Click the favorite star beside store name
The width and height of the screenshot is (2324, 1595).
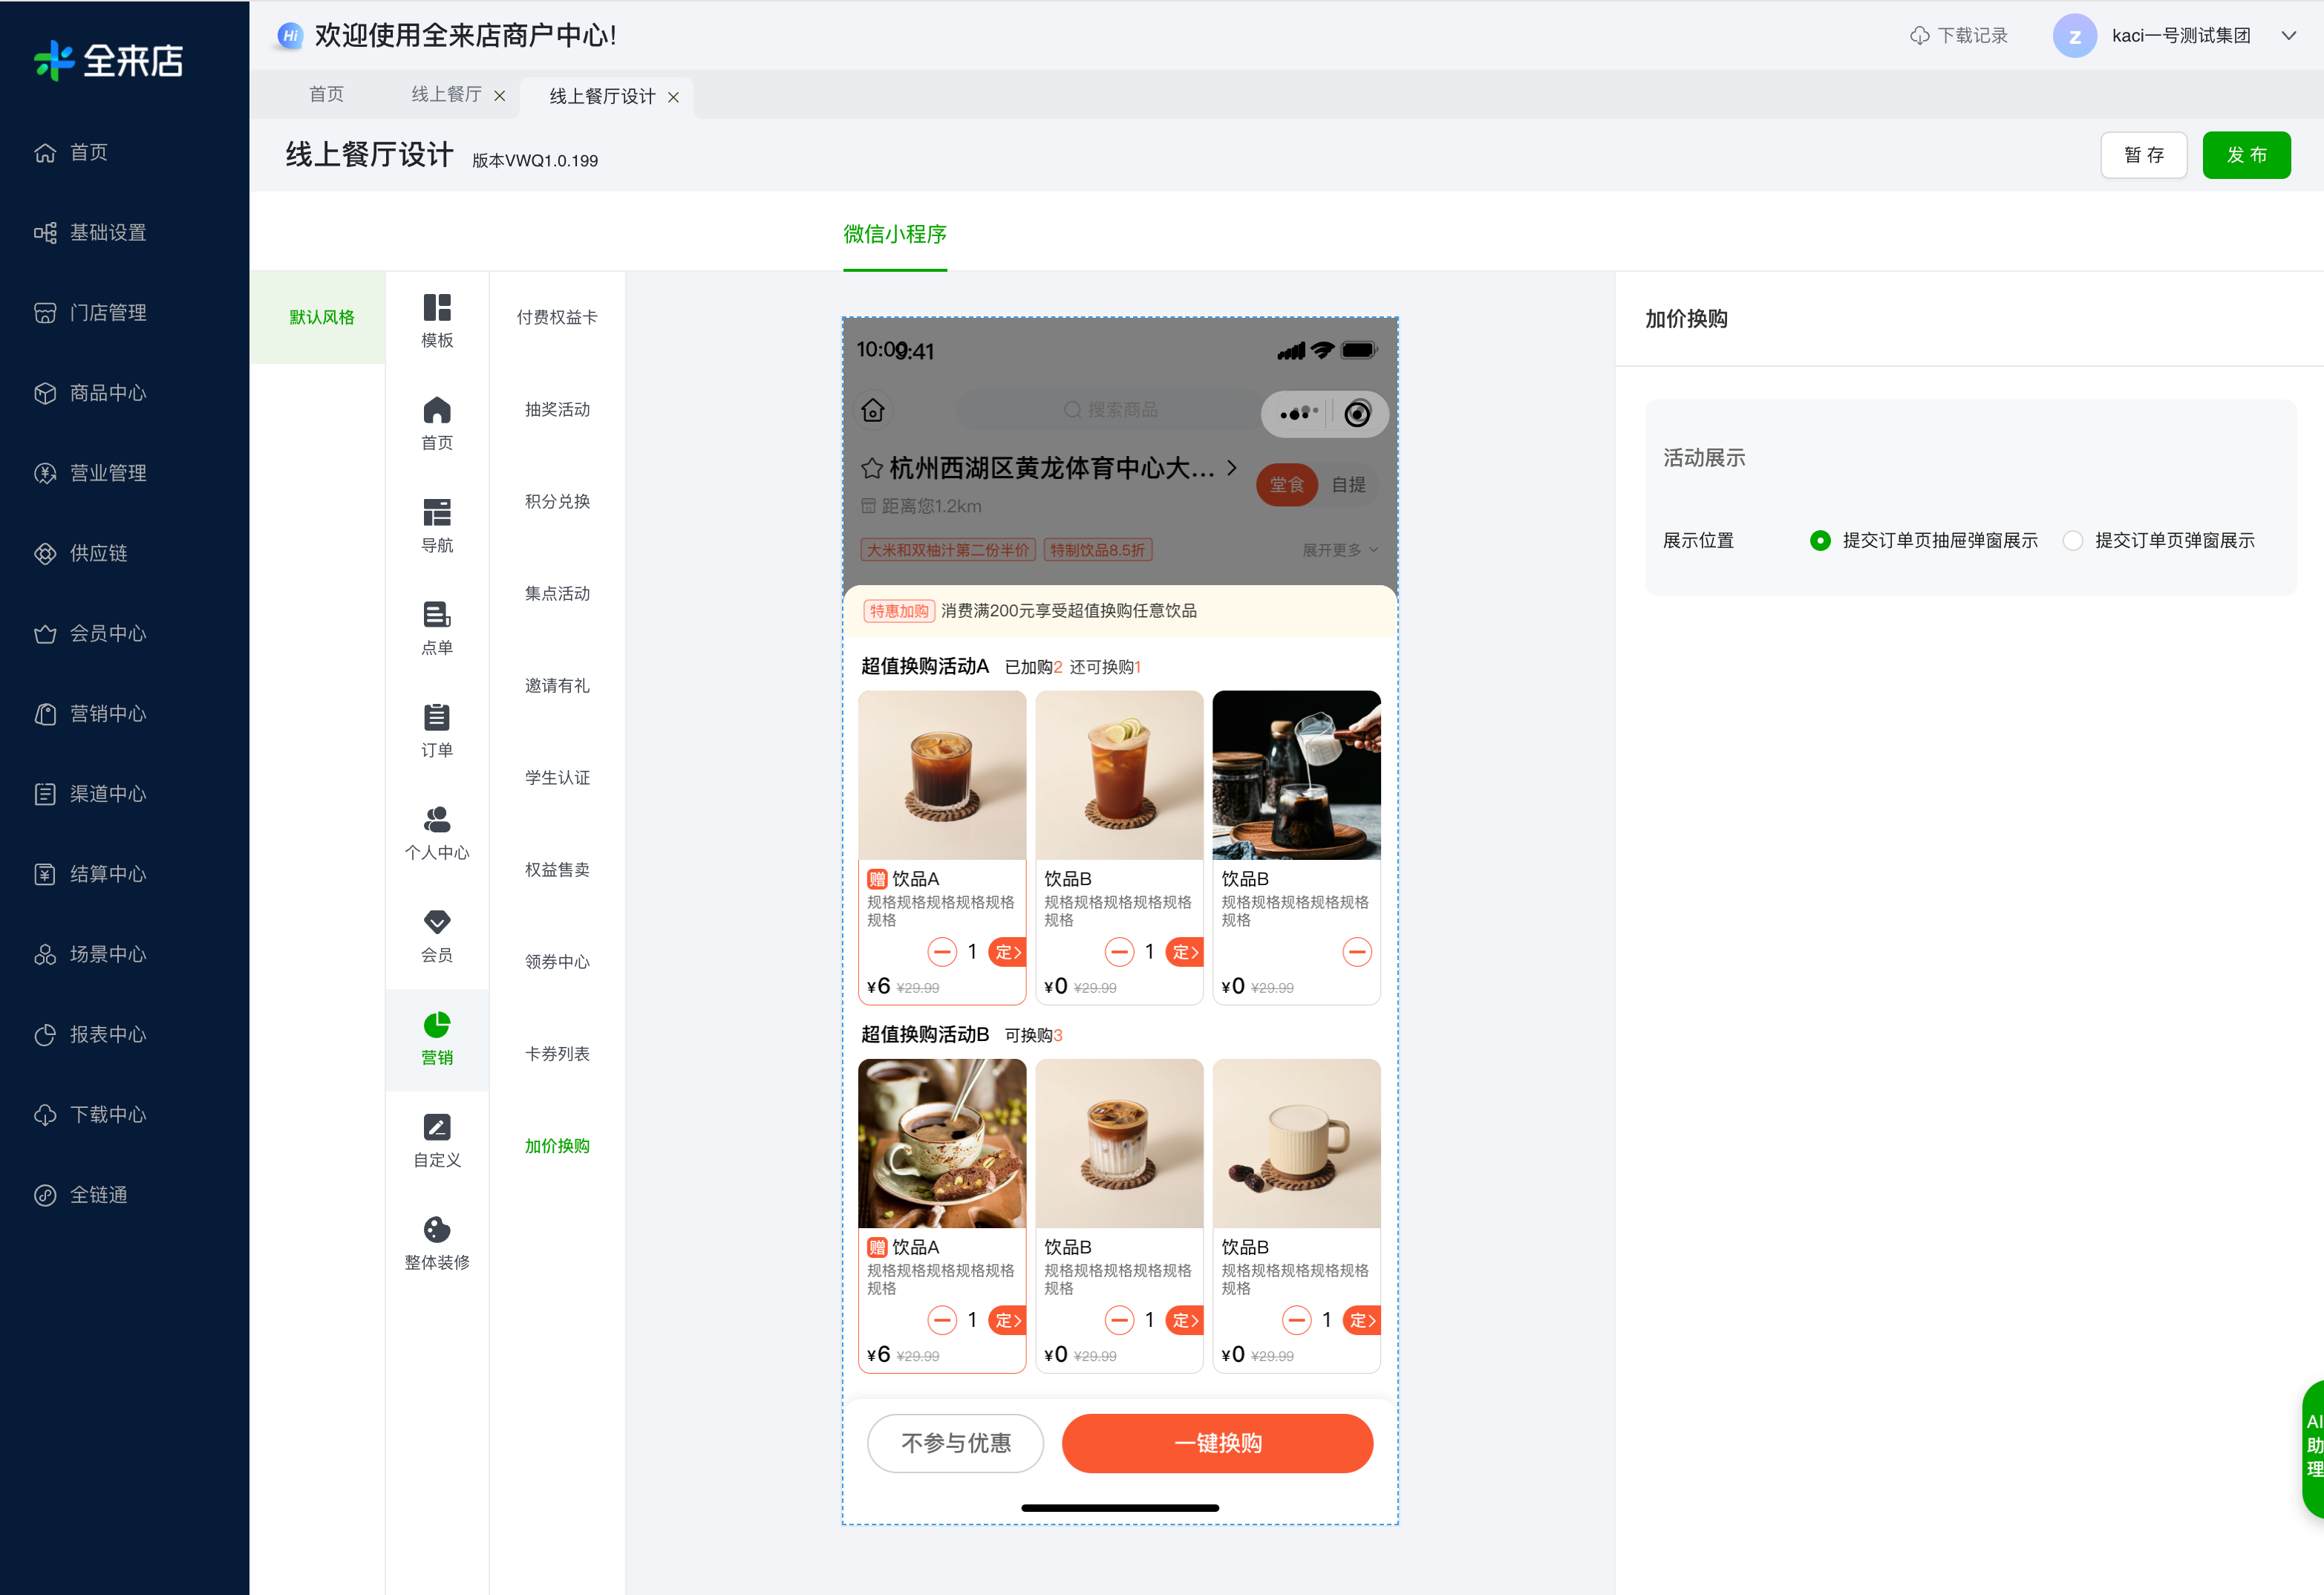coord(871,468)
